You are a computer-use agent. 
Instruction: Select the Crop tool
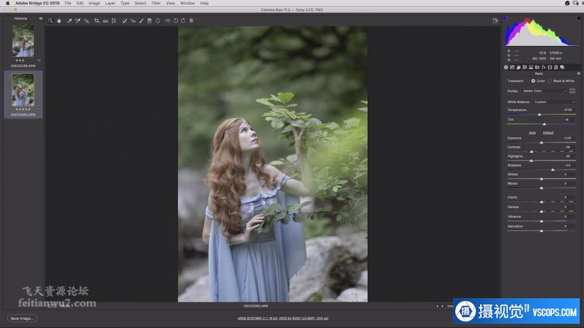(x=97, y=21)
